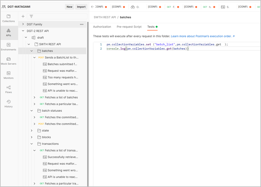Open the GET F. request tab
261x187 pixels.
point(173,7)
